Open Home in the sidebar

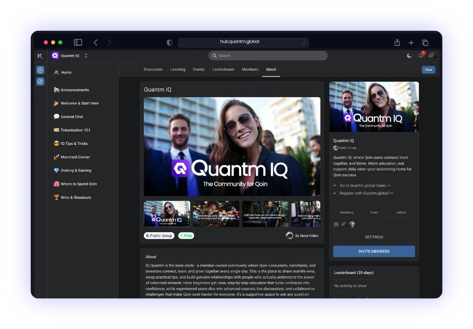tap(63, 72)
